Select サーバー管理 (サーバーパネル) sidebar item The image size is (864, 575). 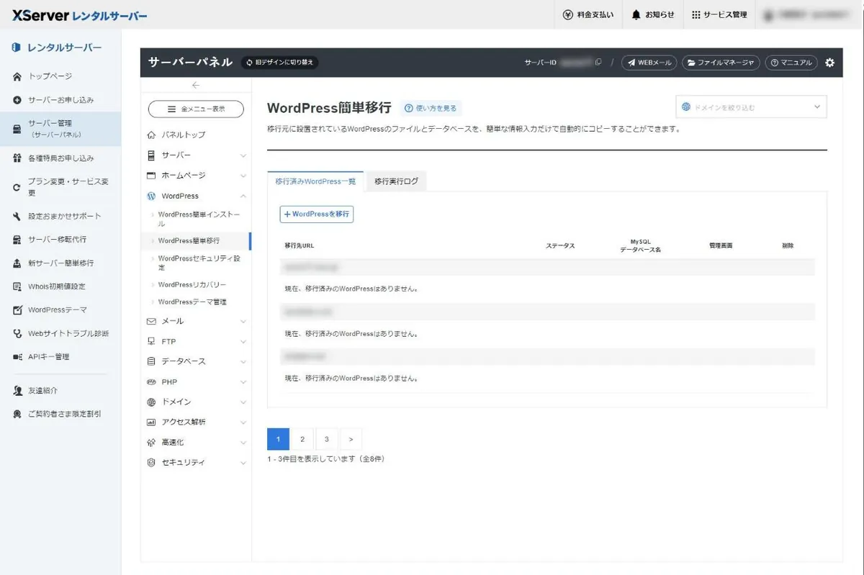pyautogui.click(x=60, y=129)
